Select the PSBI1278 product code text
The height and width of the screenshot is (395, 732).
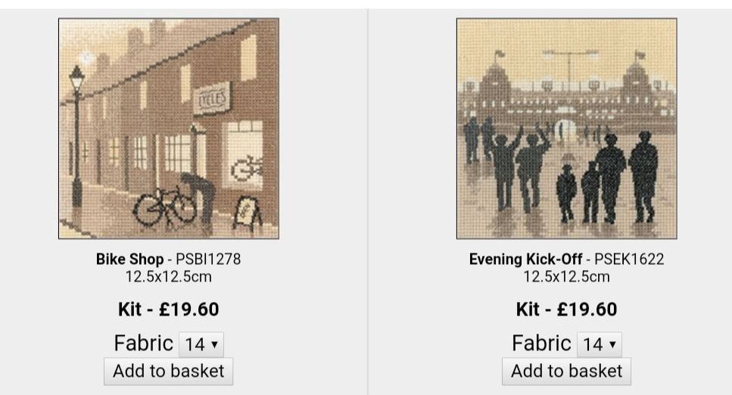pos(208,259)
